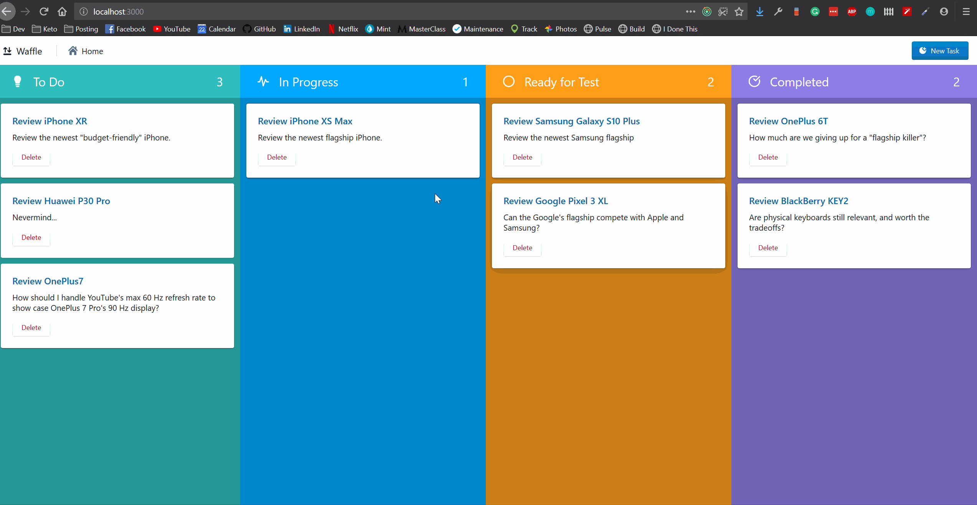
Task: Bookmark this page with star icon
Action: (739, 12)
